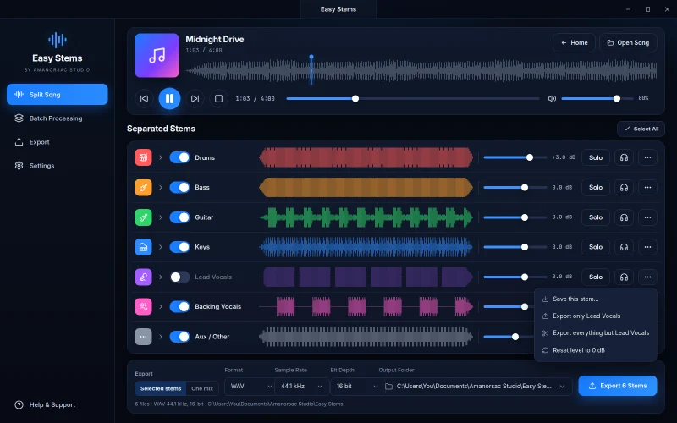Click Select All stems button
Screen dimensions: 677x423
(641, 129)
